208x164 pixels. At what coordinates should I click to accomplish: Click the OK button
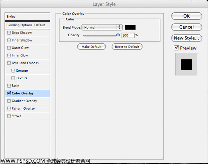tap(187, 16)
